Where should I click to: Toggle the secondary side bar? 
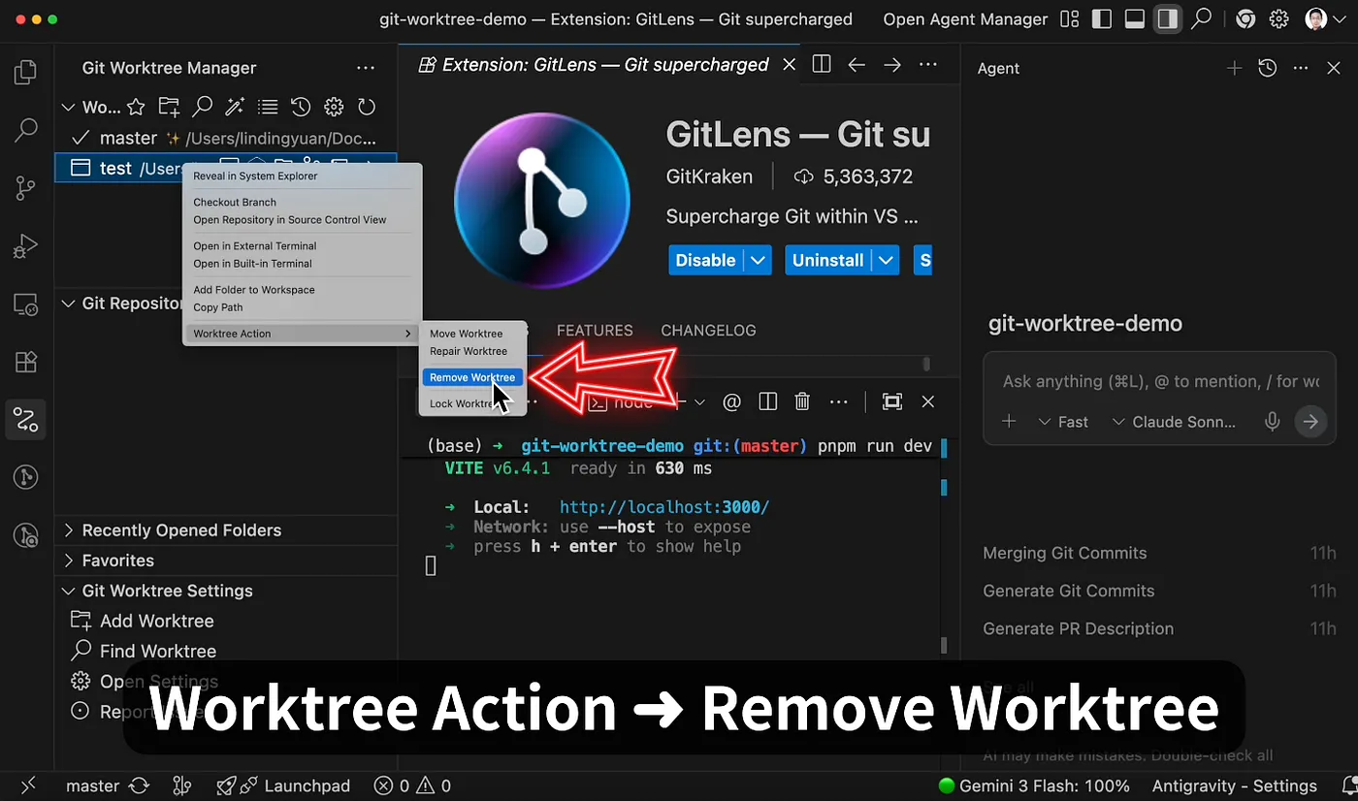pyautogui.click(x=1168, y=19)
